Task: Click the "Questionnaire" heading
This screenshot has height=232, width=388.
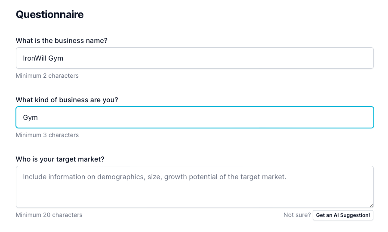Action: pos(49,15)
